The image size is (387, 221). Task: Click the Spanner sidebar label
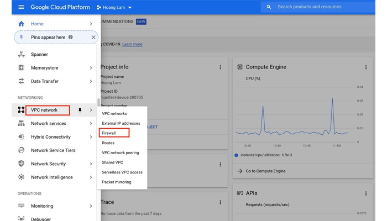click(x=39, y=54)
